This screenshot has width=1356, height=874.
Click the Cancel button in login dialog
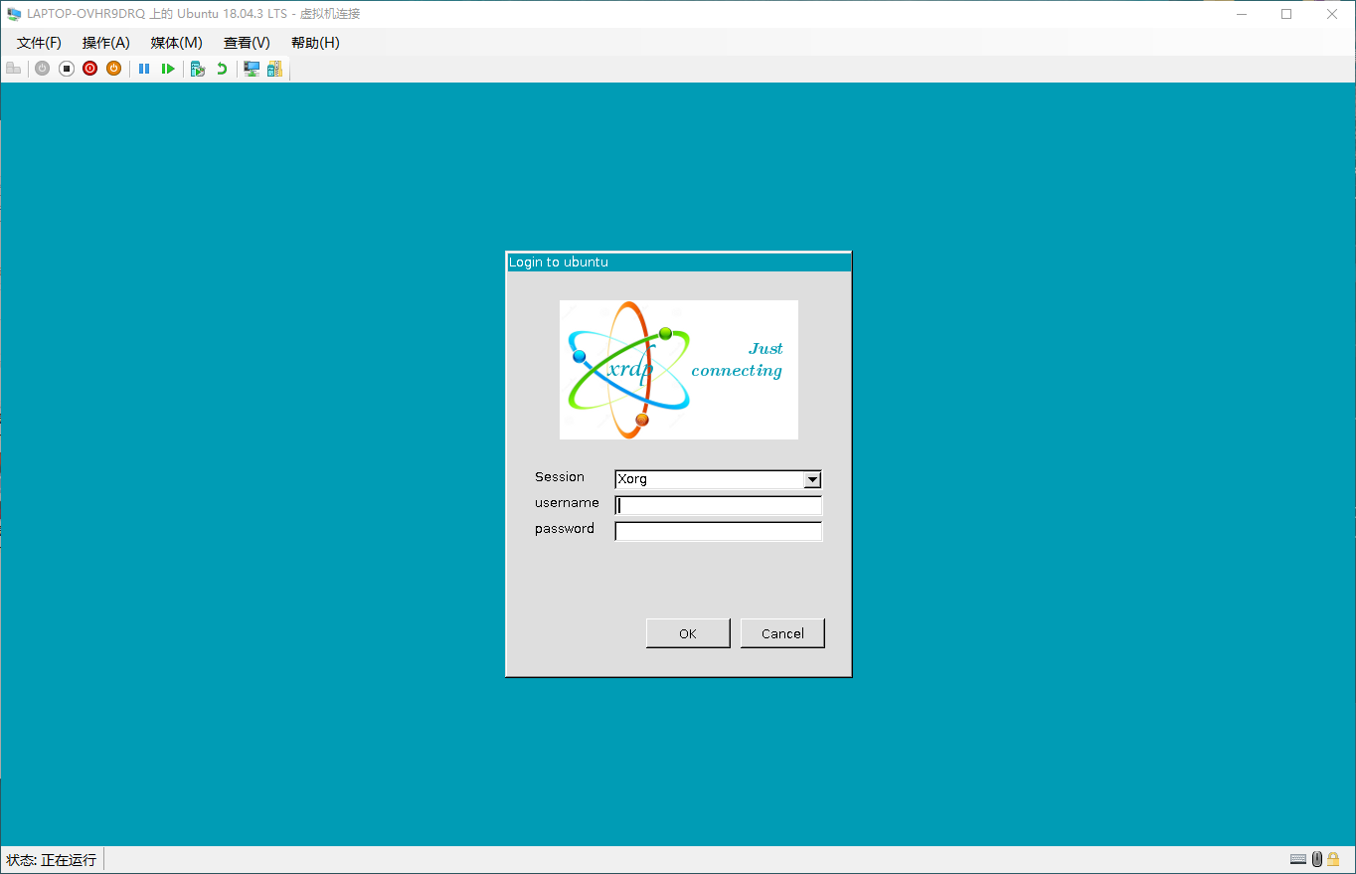point(782,633)
